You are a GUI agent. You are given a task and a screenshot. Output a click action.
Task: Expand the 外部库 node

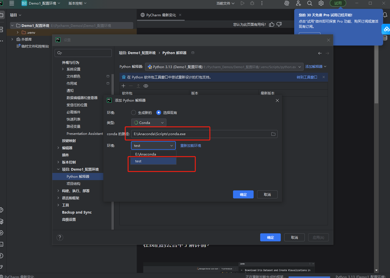(12, 39)
